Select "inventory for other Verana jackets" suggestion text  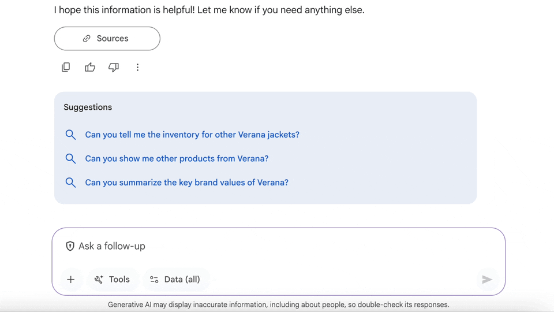192,135
